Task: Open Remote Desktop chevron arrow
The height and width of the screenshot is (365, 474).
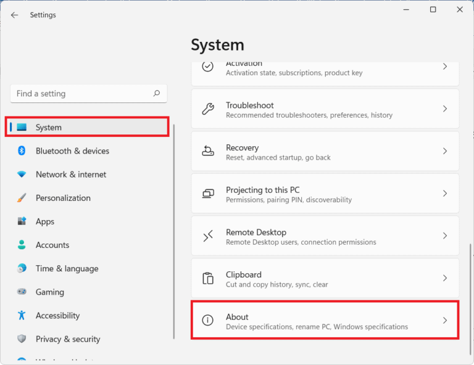Action: pos(444,236)
